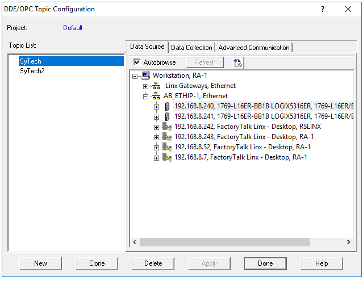
Task: Select 192.168.8.7, FactoryTalk Linx - Desktop, RA-1
Action: [241, 157]
